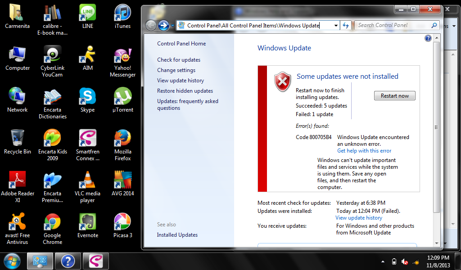Viewport: 461px width, 270px height.
Task: Open Change settings link
Action: tap(176, 70)
